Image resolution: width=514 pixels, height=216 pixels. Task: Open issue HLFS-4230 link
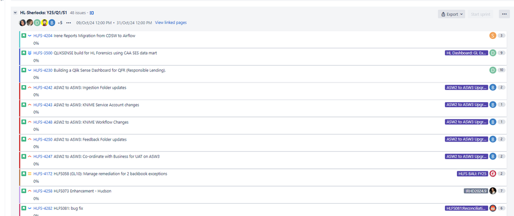pos(43,70)
